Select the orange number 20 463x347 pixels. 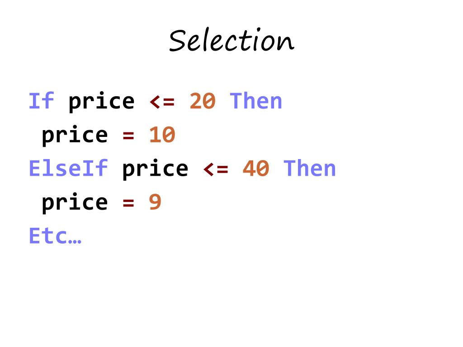point(202,101)
